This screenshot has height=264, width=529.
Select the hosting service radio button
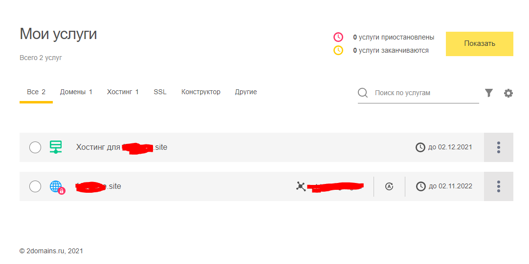tap(35, 147)
